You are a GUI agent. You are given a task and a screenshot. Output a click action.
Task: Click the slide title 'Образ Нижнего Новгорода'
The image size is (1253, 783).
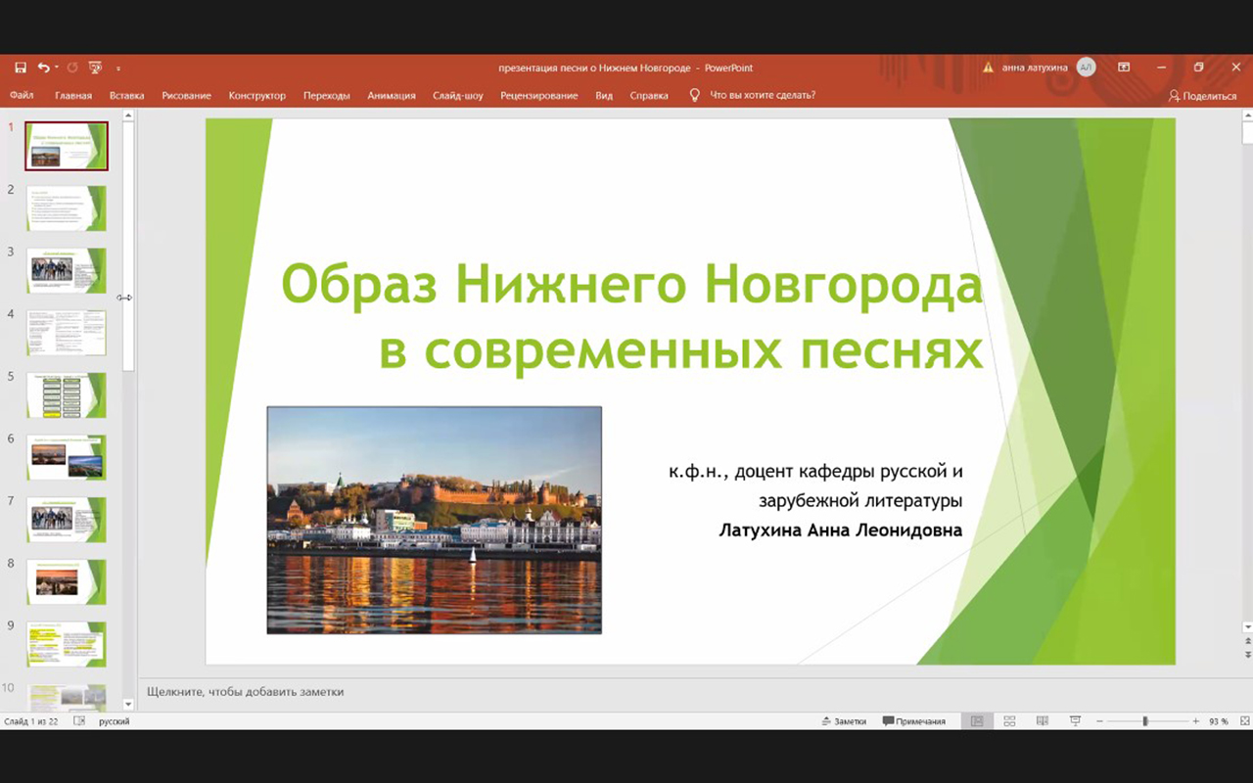631,285
